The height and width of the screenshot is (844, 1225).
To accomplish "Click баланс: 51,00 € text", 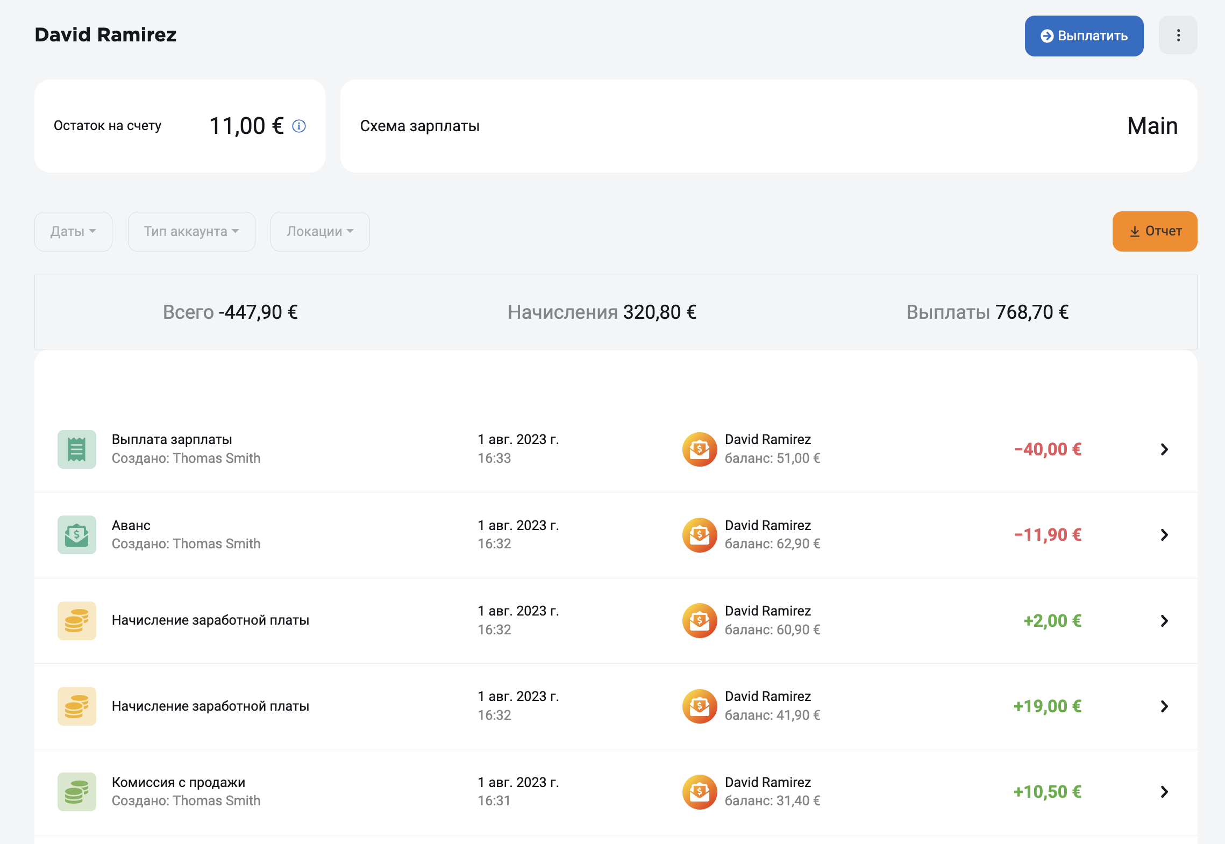I will pos(772,458).
